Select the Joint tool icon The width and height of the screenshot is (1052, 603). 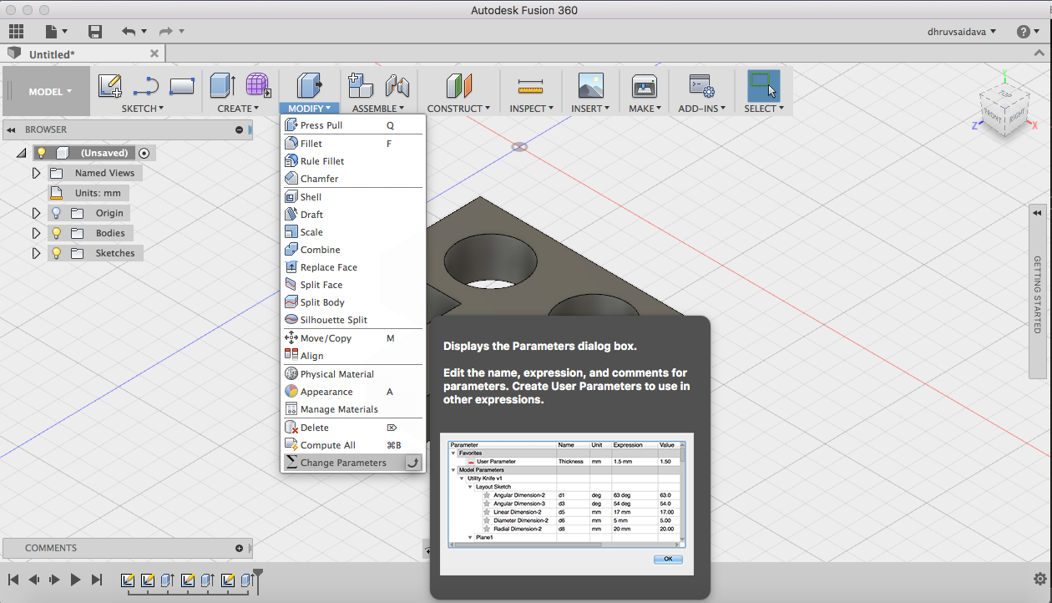click(397, 85)
